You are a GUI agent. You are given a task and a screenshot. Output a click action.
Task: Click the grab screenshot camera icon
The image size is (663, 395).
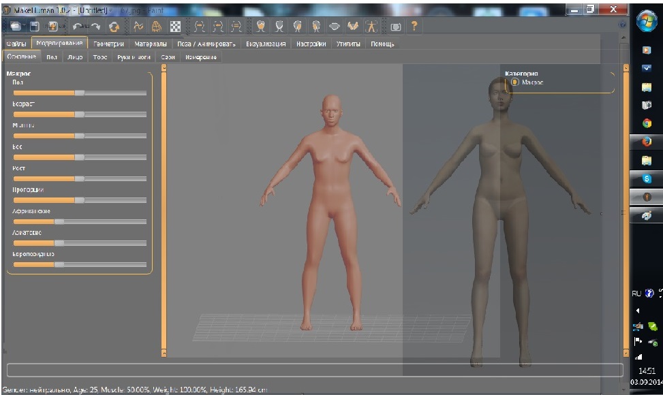(395, 26)
